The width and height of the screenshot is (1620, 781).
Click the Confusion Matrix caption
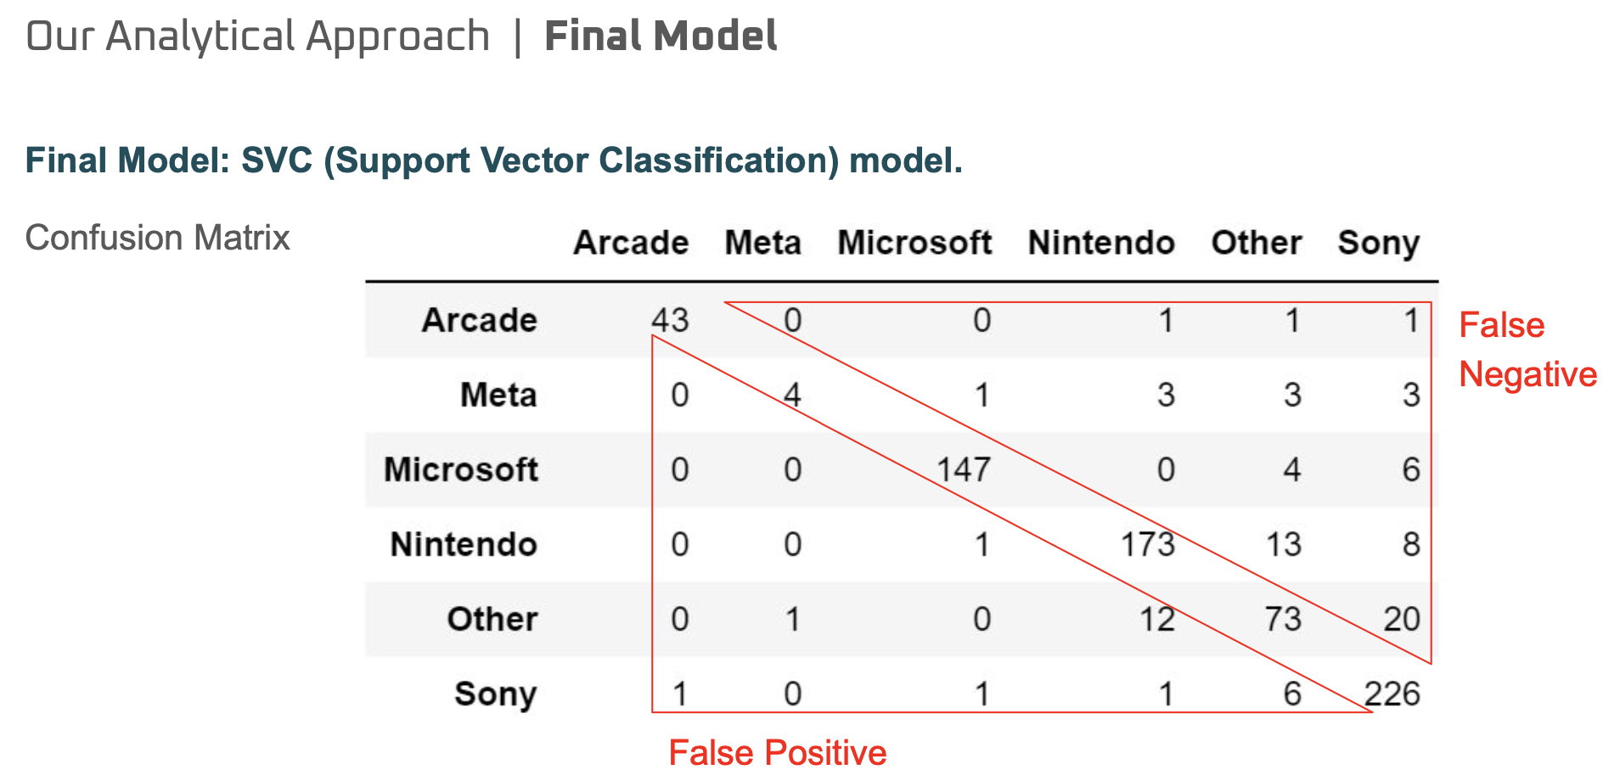tap(158, 238)
